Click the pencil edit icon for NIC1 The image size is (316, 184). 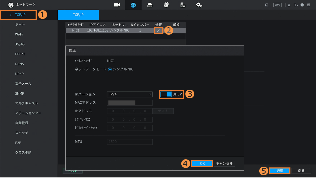pos(158,30)
